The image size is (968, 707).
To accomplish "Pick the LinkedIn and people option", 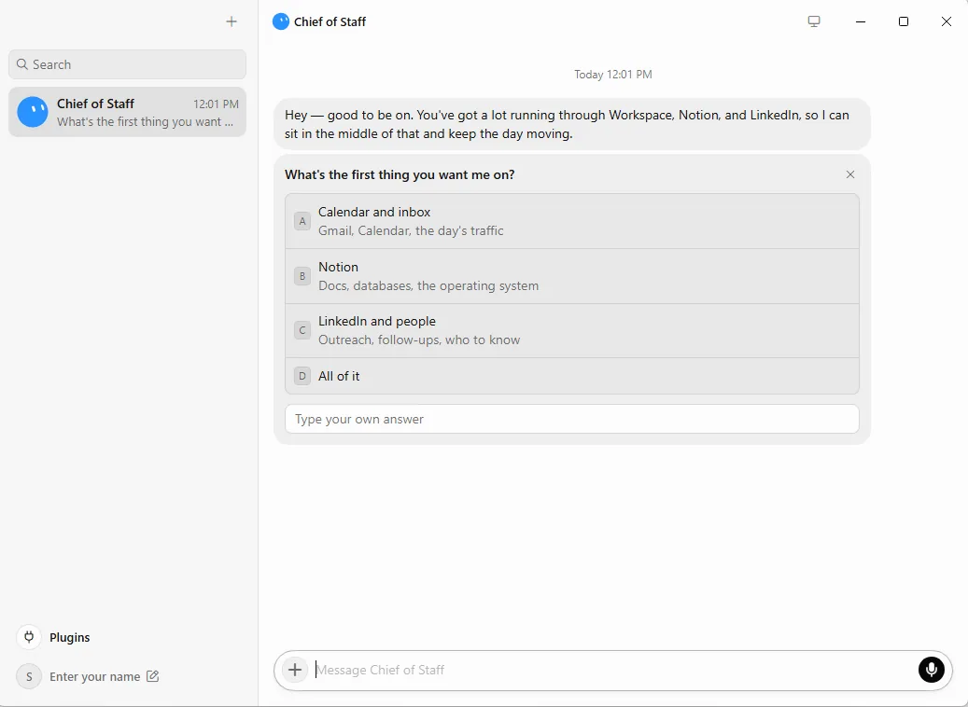I will click(x=571, y=330).
